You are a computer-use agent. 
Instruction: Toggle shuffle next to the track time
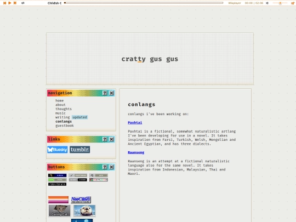[x=267, y=3]
